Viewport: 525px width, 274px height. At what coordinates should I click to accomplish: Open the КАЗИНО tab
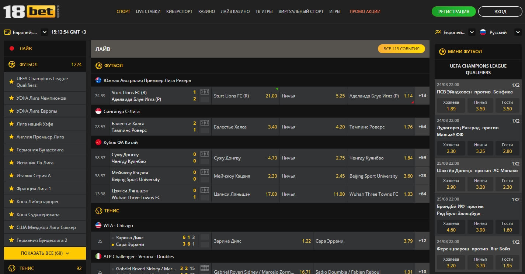click(x=206, y=11)
